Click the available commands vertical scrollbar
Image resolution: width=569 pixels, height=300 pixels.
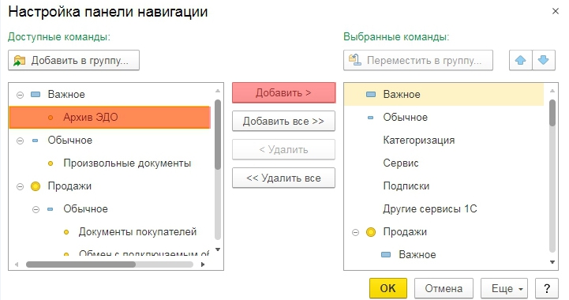(x=218, y=134)
